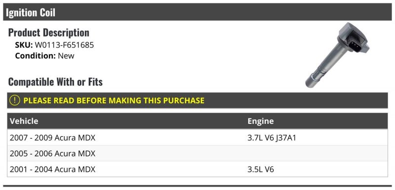Image resolution: width=395 pixels, height=190 pixels.
Task: Click the empty engine cell for 2005 - 2006
Action: (x=316, y=153)
